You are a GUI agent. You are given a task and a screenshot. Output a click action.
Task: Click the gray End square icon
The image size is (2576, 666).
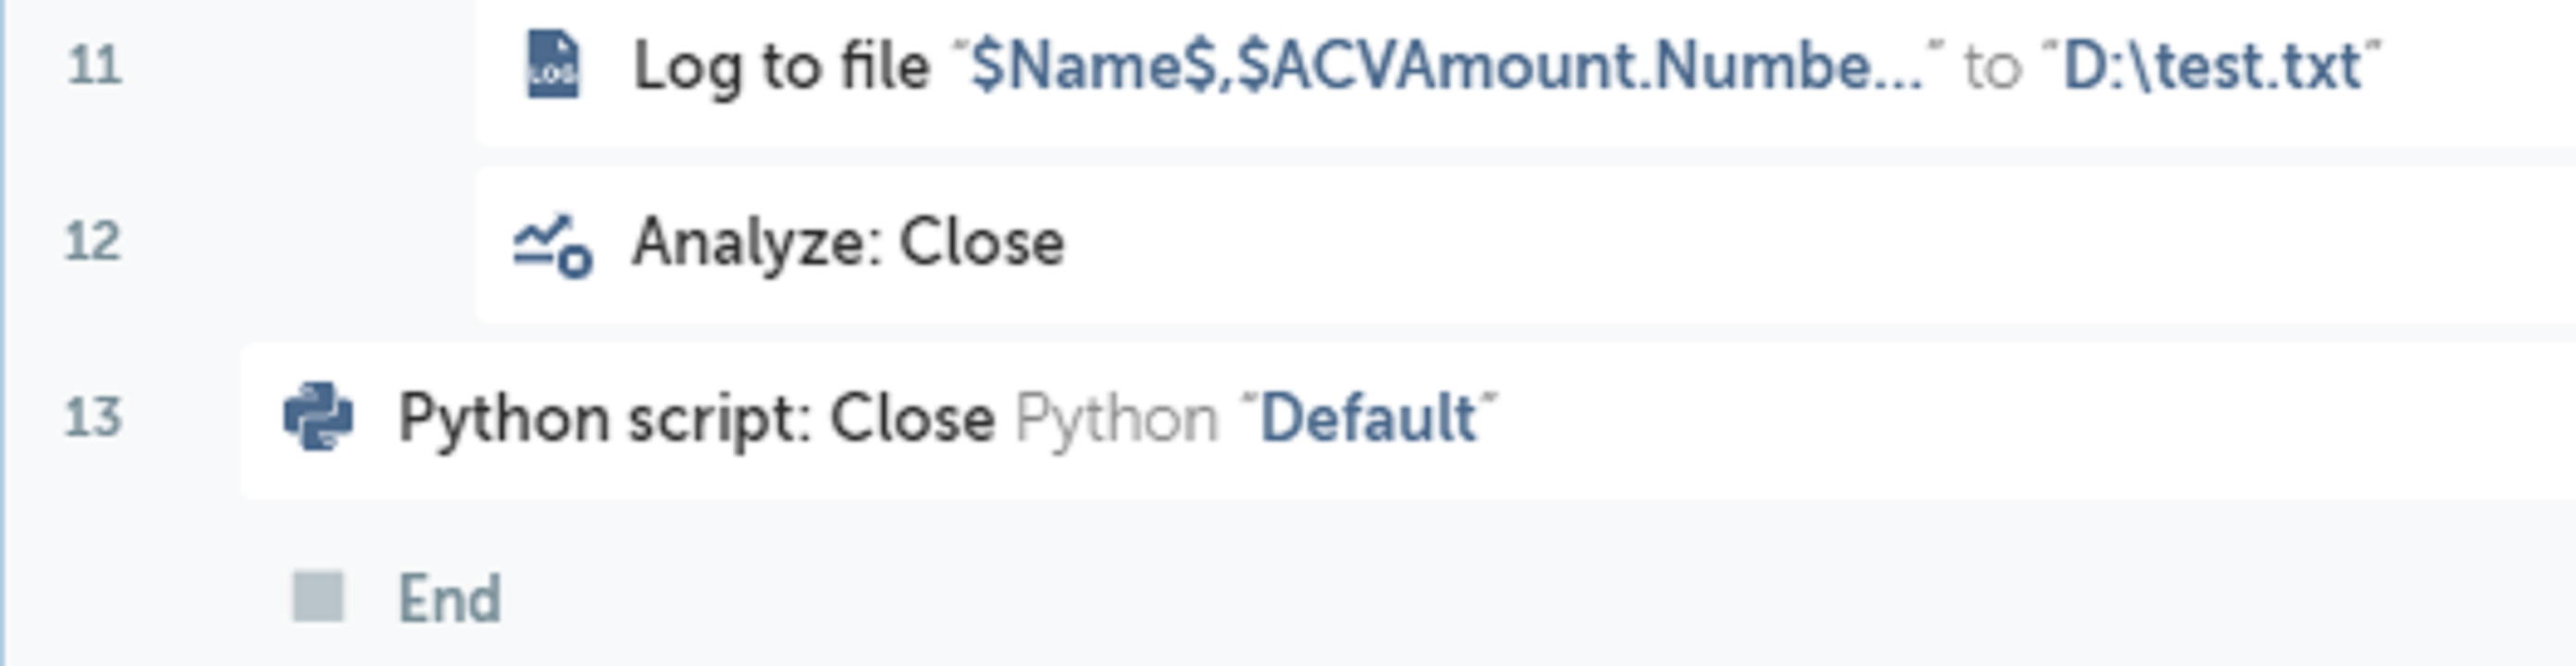[x=318, y=596]
